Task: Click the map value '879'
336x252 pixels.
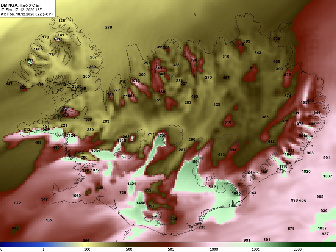Action: coord(291,228)
